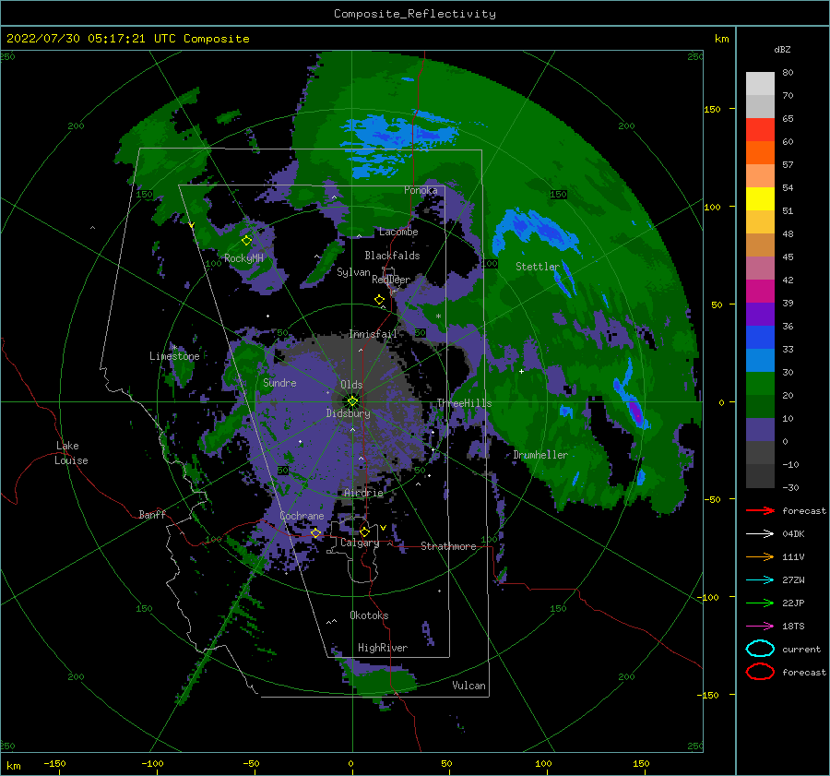The width and height of the screenshot is (830, 776).
Task: Click the Sylvan label
Action: pyautogui.click(x=353, y=272)
